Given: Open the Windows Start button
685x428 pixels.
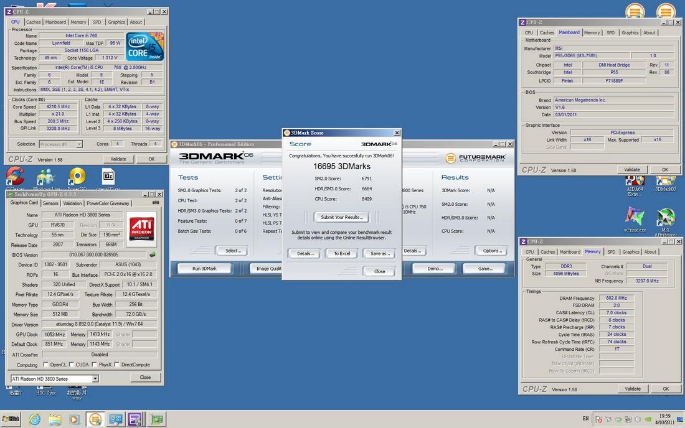Looking at the screenshot, I should 11,419.
